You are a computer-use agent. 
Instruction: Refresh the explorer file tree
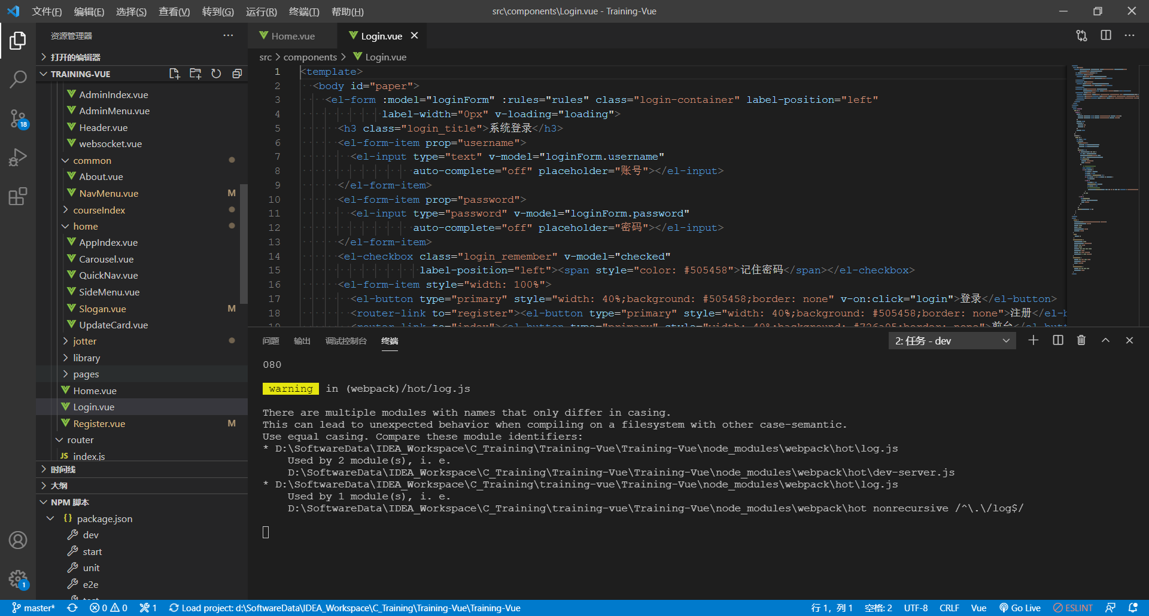[x=216, y=74]
